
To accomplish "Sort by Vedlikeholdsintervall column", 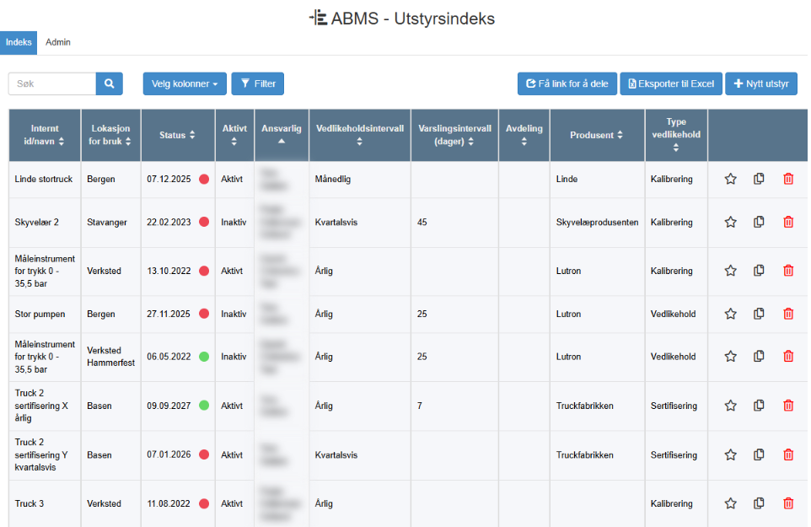I will coord(360,135).
